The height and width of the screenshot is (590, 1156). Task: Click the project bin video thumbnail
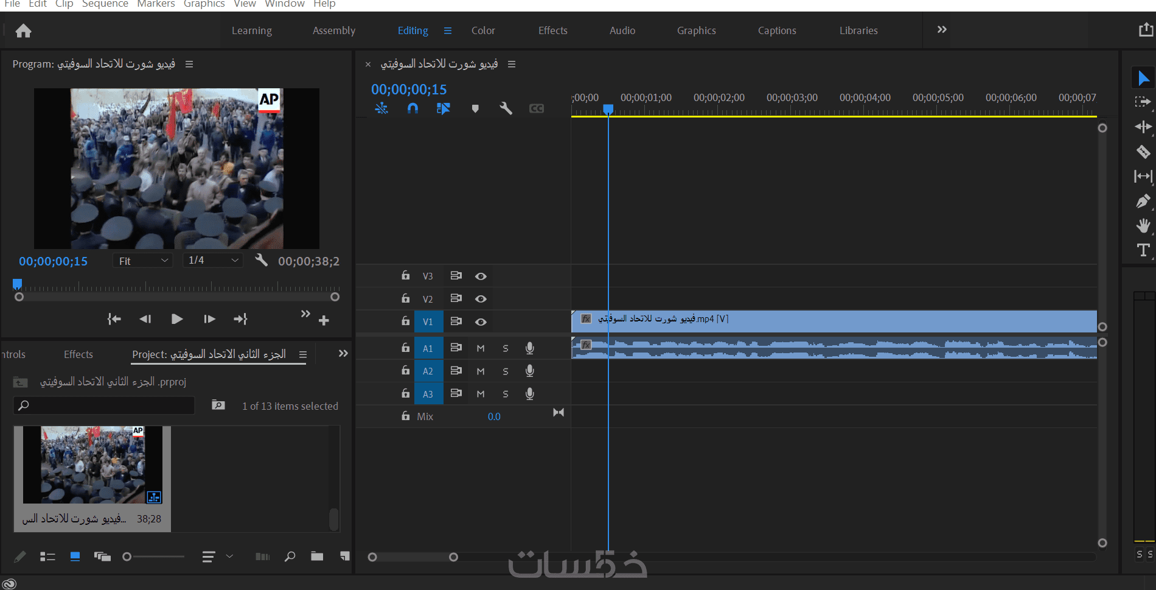tap(92, 465)
